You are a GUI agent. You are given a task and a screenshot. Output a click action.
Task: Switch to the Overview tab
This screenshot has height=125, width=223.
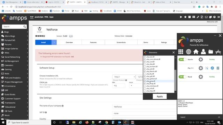(69, 42)
